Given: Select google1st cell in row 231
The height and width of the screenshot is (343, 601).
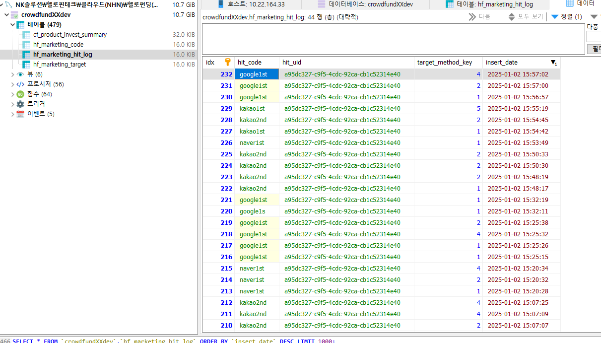Looking at the screenshot, I should pos(257,86).
